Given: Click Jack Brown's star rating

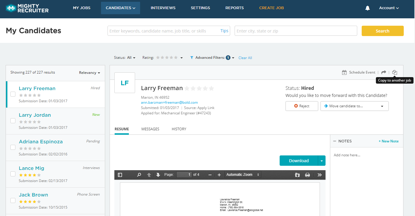Looking at the screenshot, I should tap(30, 202).
